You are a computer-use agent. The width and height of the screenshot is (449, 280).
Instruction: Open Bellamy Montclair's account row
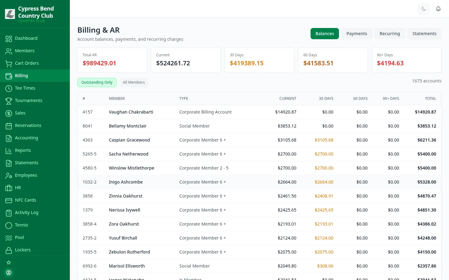[x=259, y=126]
